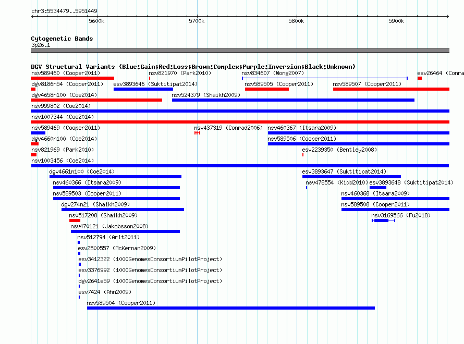The height and width of the screenshot is (344, 464).
Task: Click the 5700k ruler tick label
Action: [197, 21]
